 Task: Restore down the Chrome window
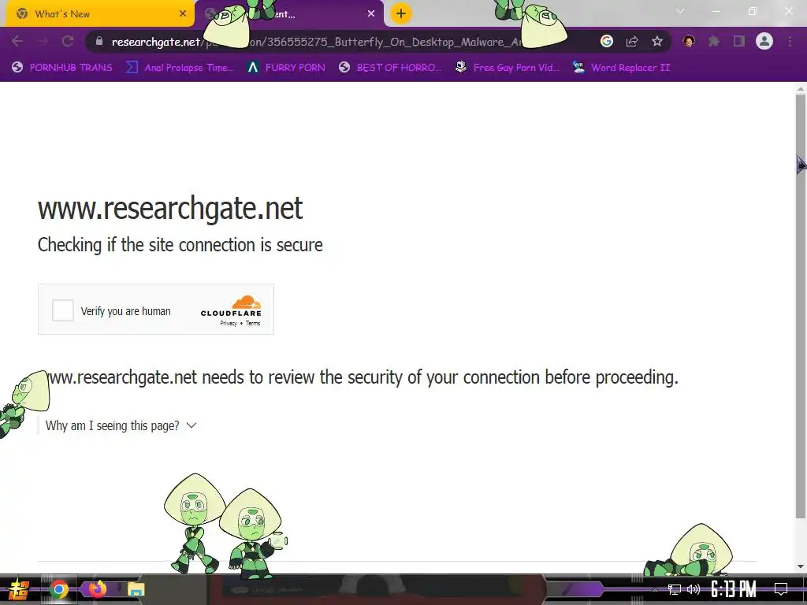(753, 11)
